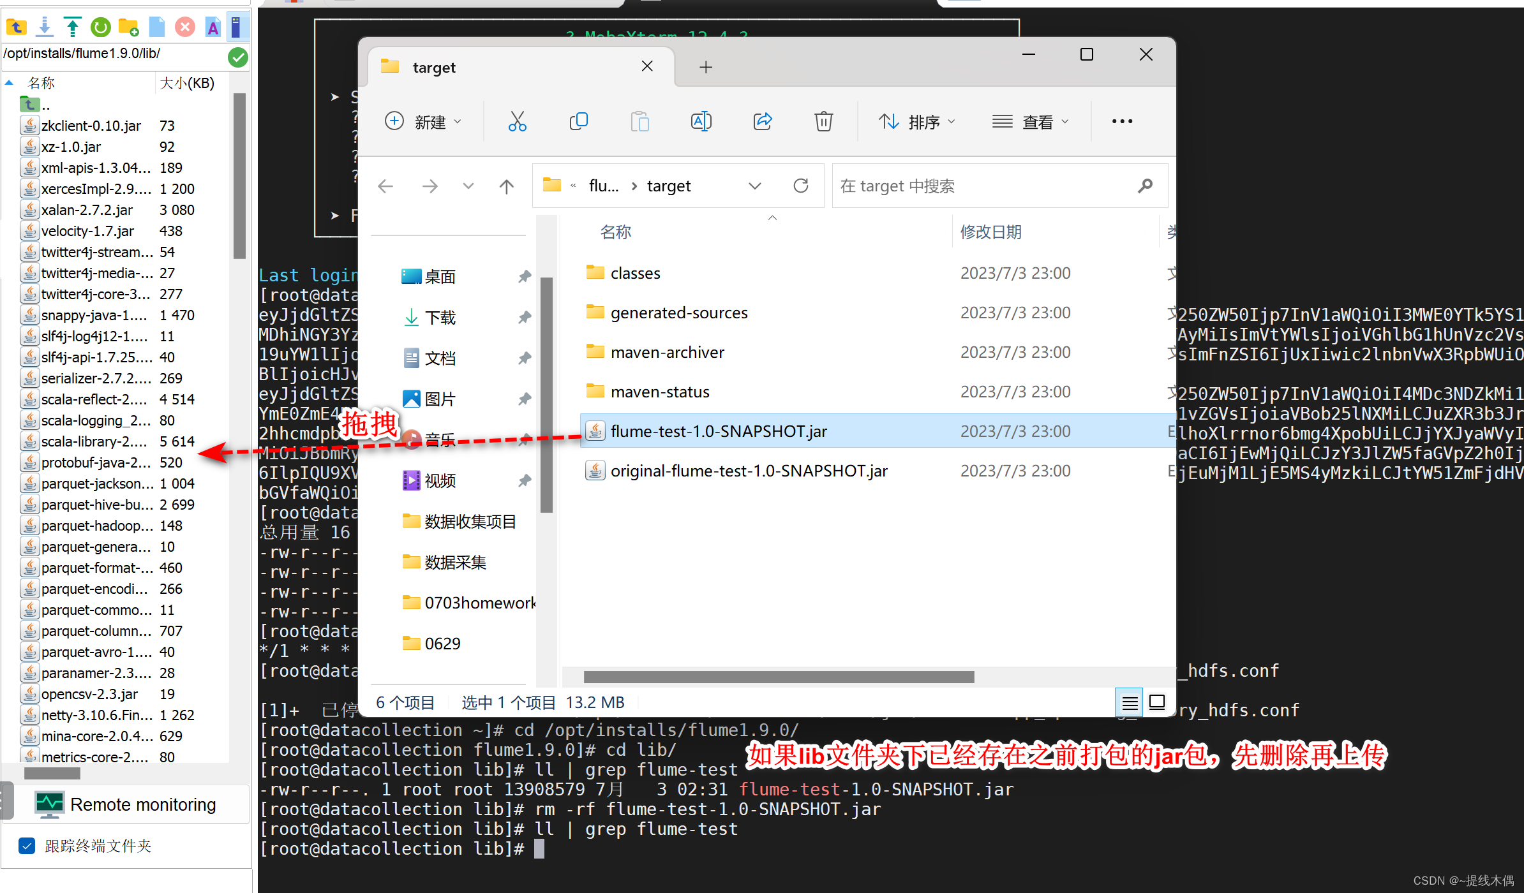
Task: Switch to details view icon in status bar
Action: click(x=1130, y=703)
